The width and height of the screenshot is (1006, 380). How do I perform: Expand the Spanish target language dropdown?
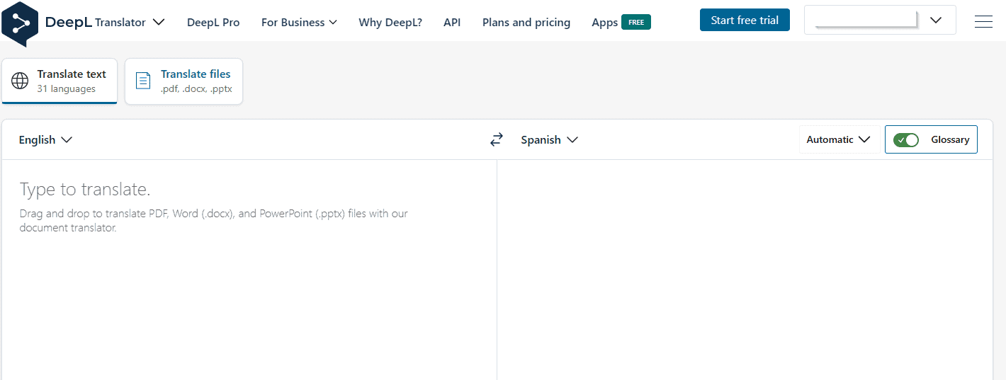(549, 139)
